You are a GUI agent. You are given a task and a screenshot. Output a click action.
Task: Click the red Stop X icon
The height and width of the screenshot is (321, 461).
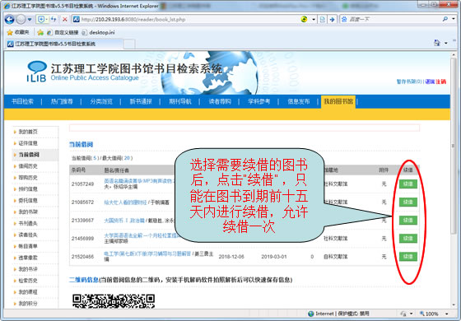[x=65, y=20]
